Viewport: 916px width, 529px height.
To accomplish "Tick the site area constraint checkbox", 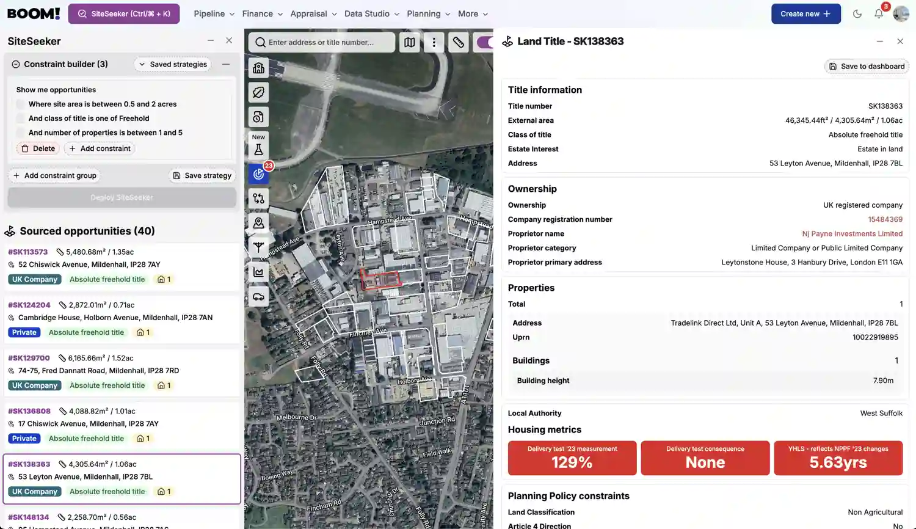I will point(21,104).
